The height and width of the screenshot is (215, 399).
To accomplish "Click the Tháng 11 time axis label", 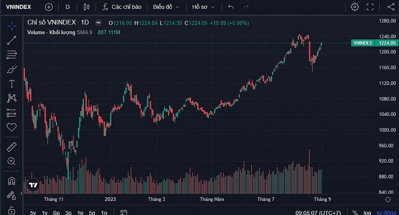I will 54,199.
